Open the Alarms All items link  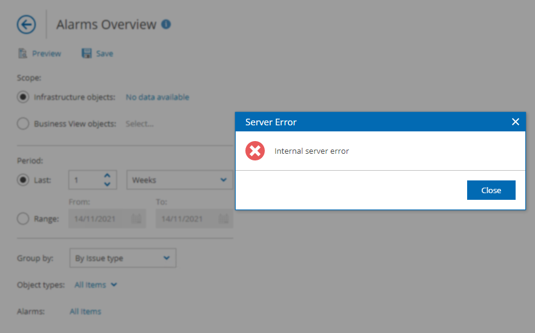85,312
